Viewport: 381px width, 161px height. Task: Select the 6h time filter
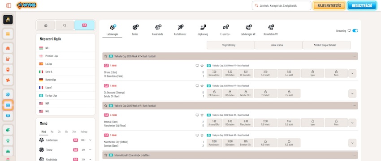66,131
